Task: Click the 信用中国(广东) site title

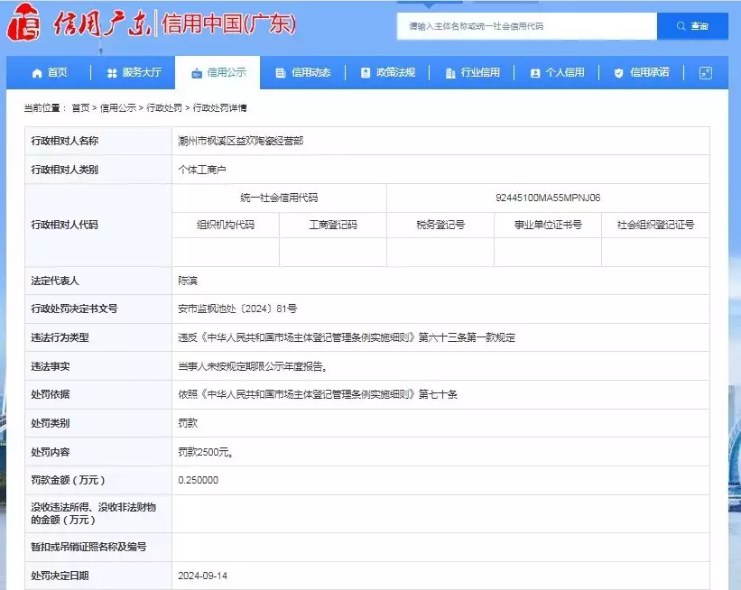Action: coord(227,24)
